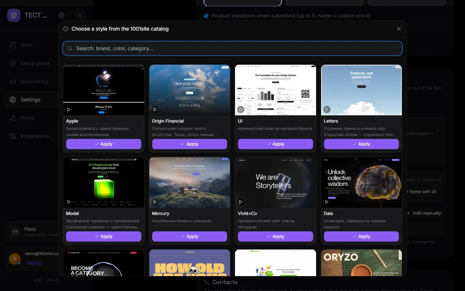Click the PRO Plus plan badge

[34, 263]
